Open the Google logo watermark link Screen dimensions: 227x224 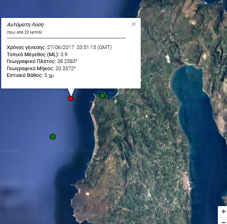[x=10, y=151]
